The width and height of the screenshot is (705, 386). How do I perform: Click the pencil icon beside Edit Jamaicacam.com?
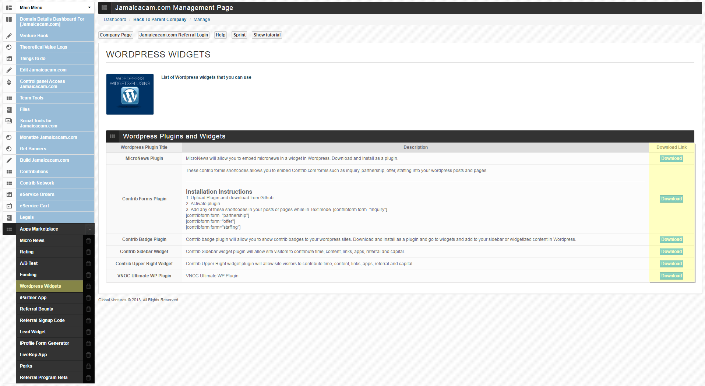(x=9, y=70)
